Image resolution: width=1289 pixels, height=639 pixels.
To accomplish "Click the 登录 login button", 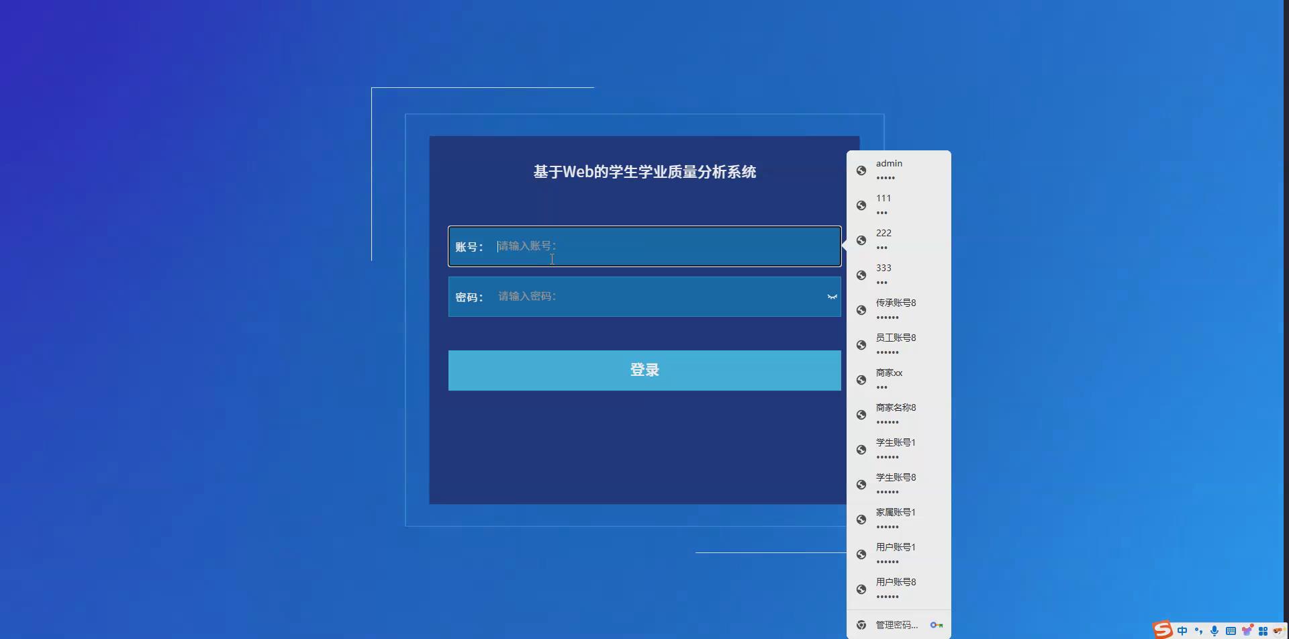I will pyautogui.click(x=644, y=370).
